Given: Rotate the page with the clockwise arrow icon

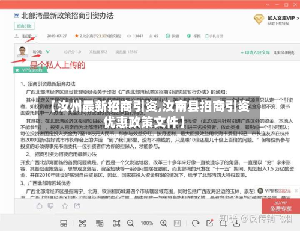Looking at the screenshot, I should tap(196, 223).
